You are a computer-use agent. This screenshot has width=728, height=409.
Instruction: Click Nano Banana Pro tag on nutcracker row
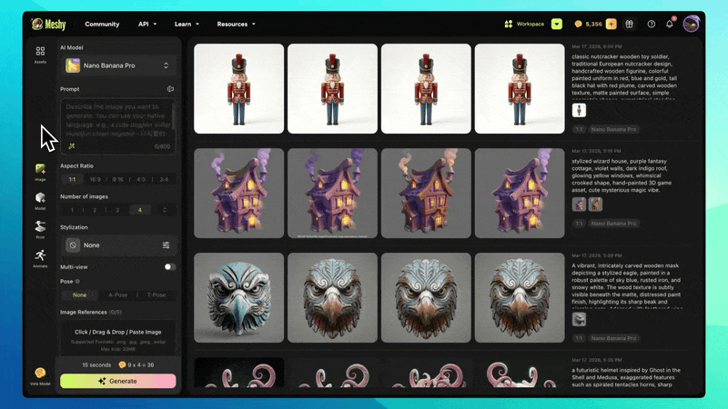click(x=613, y=129)
